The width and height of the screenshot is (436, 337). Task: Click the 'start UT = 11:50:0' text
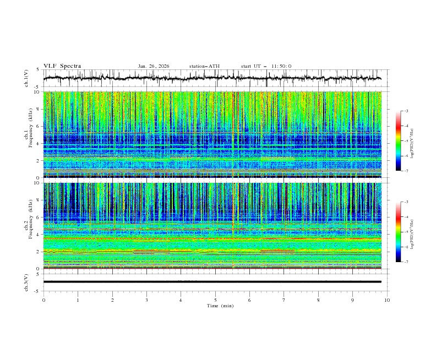pyautogui.click(x=266, y=66)
